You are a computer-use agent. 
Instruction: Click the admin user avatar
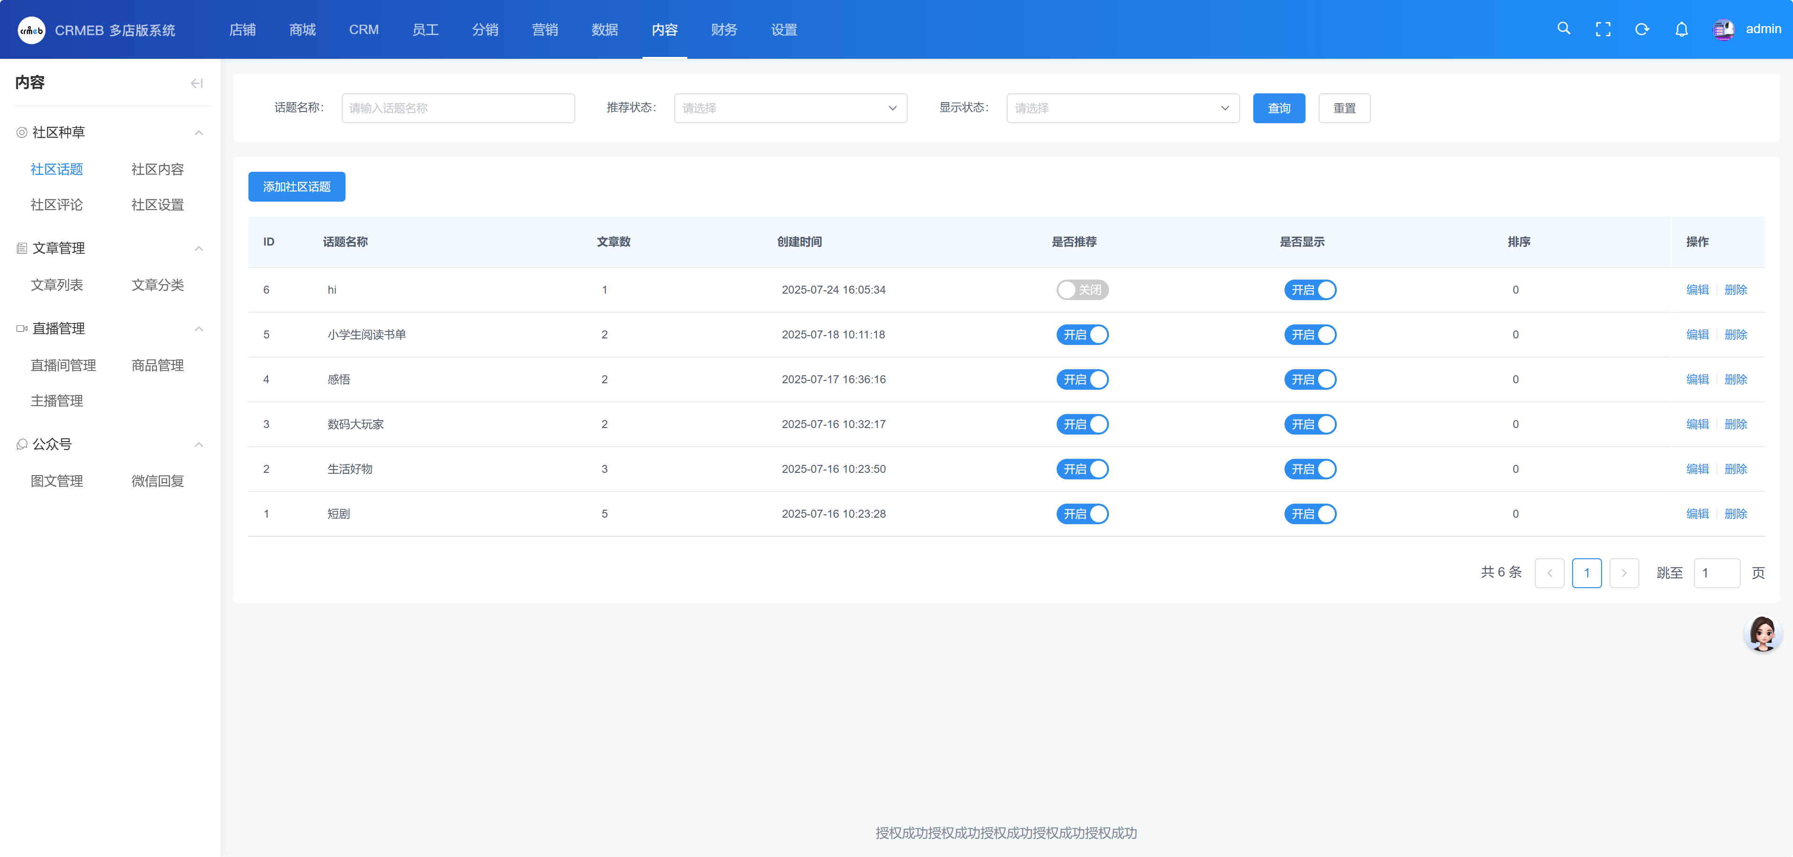tap(1723, 29)
